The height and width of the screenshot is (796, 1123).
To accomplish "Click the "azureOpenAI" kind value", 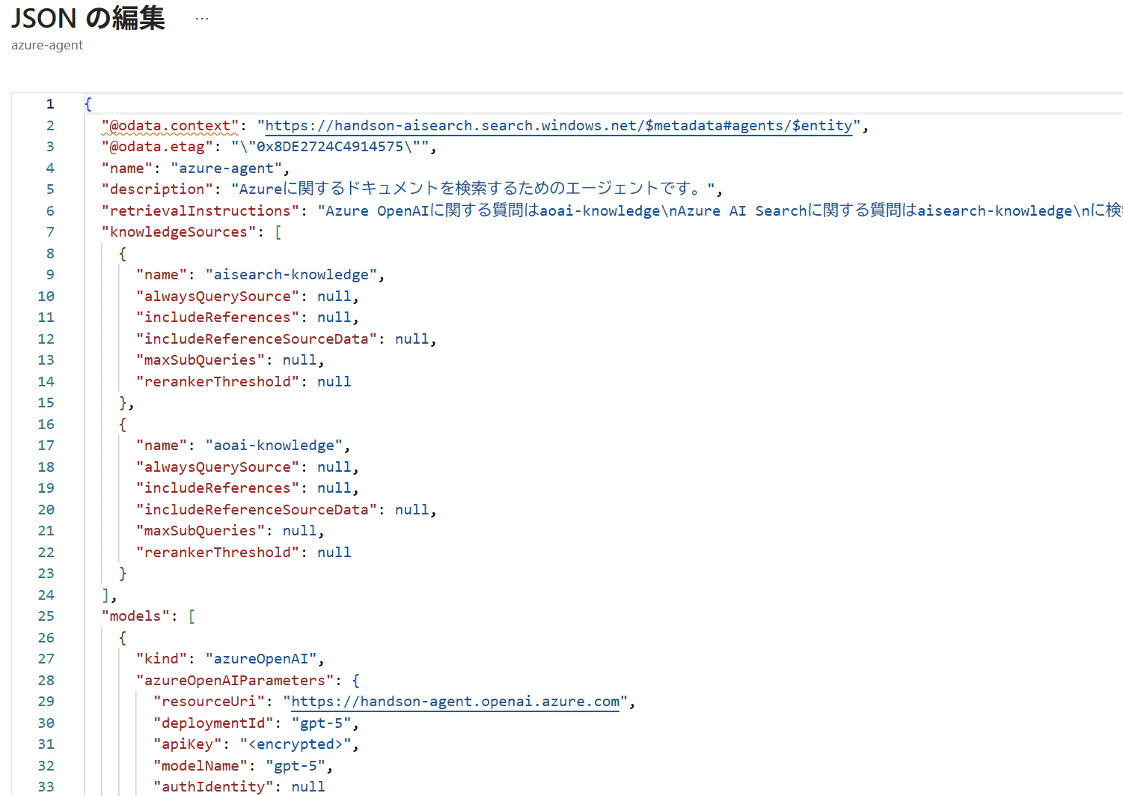I will pyautogui.click(x=261, y=659).
